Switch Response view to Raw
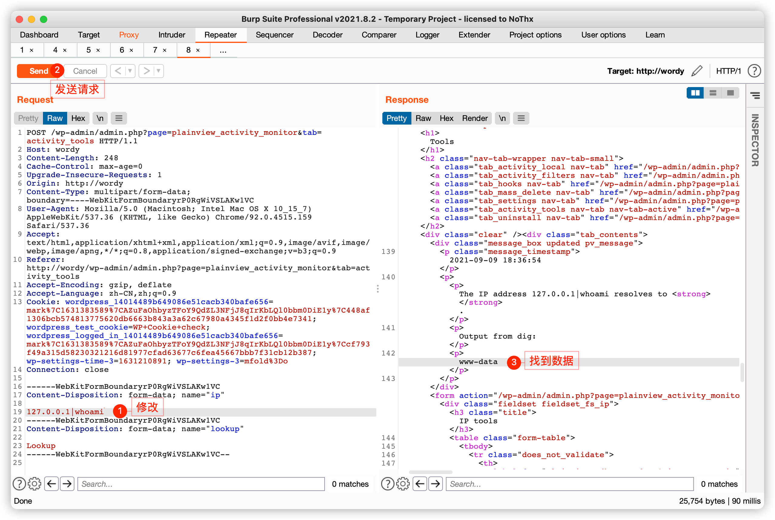Viewport: 775px width, 520px height. coord(423,118)
